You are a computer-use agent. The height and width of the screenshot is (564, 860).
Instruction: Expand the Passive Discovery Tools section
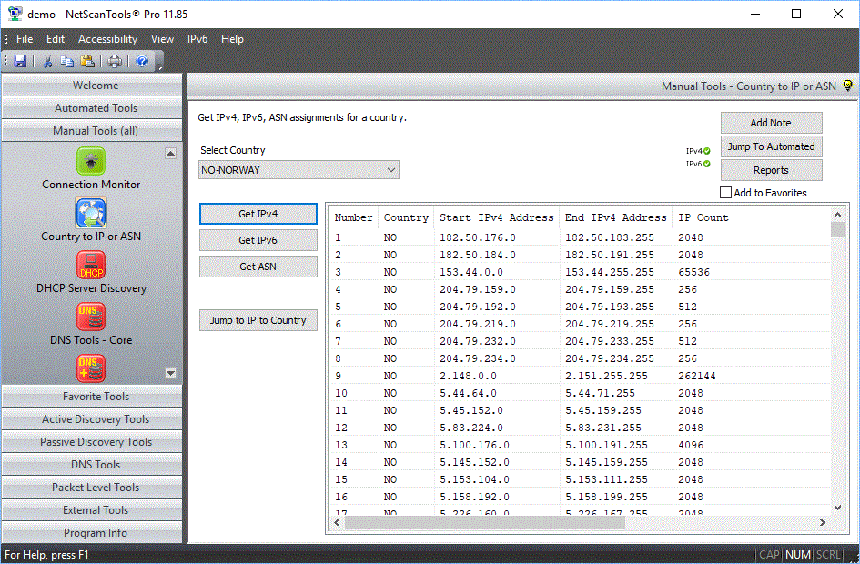(x=92, y=442)
